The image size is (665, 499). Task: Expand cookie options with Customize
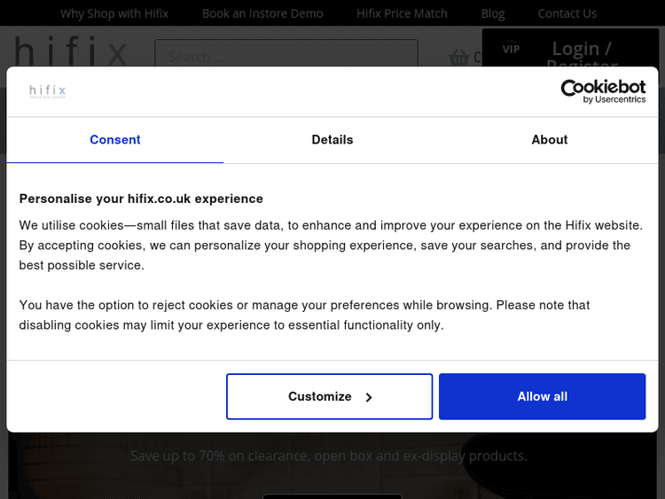pyautogui.click(x=329, y=396)
